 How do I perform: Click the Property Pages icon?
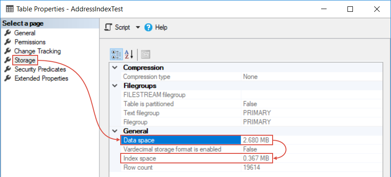click(x=146, y=54)
